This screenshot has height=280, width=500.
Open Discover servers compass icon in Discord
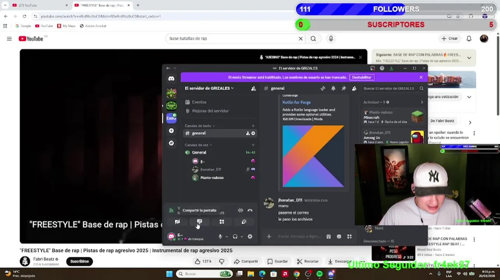point(171,143)
